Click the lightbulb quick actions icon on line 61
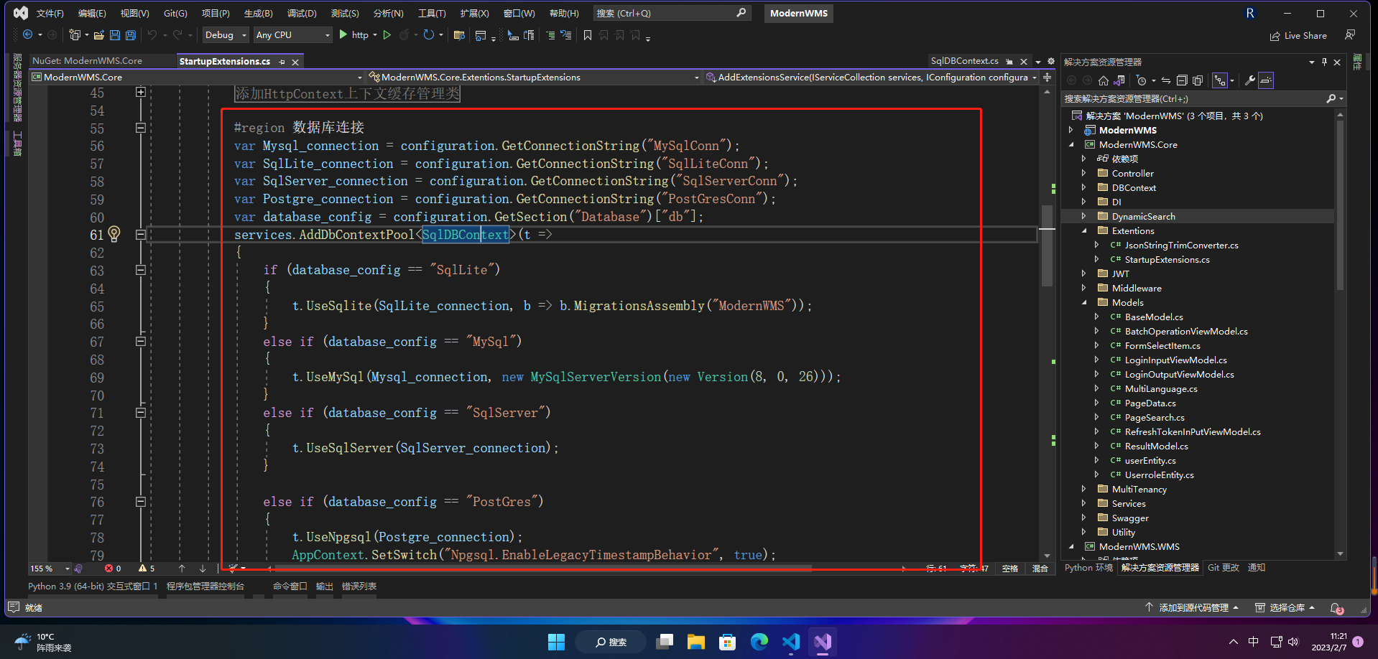The width and height of the screenshot is (1378, 659). [x=114, y=234]
